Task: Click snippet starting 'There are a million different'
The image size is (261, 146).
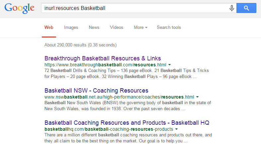Action: (128, 138)
